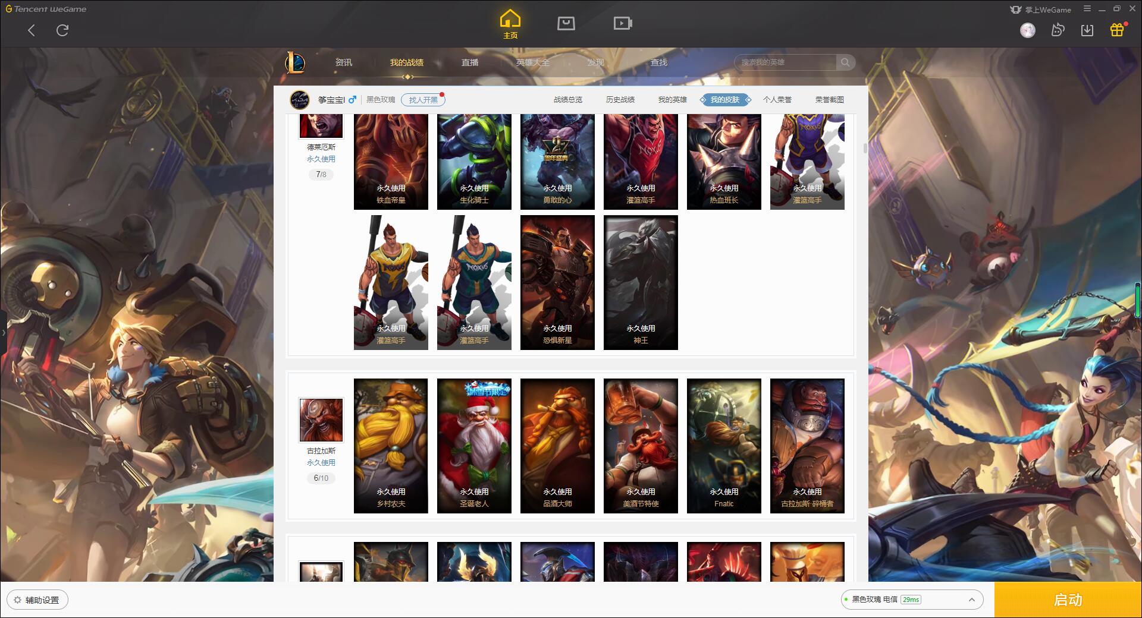Click the 黑色玫瑰 server name beside 筝宝宝
This screenshot has height=618, width=1142.
coord(381,100)
